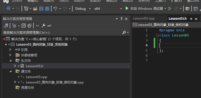Image resolution: width=201 pixels, height=98 pixels.
Task: Click the View Code angle brackets icon
Action: tap(38, 26)
